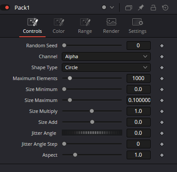
Task: Click the Size Add slider handle
Action: pyautogui.click(x=92, y=122)
